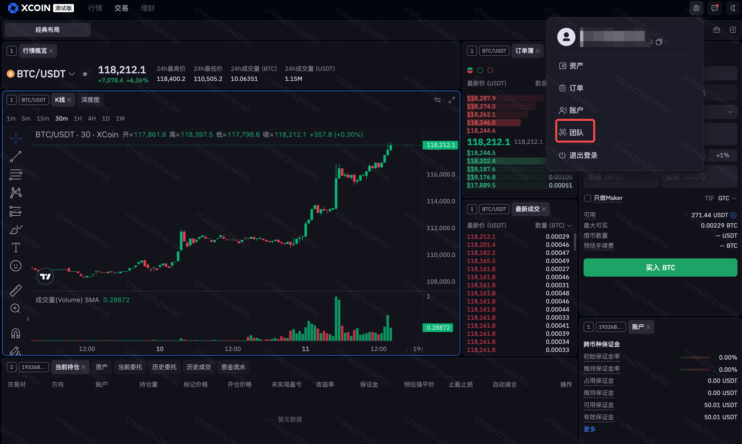Select the 1H chart timeframe
Image resolution: width=742 pixels, height=444 pixels.
click(x=78, y=119)
